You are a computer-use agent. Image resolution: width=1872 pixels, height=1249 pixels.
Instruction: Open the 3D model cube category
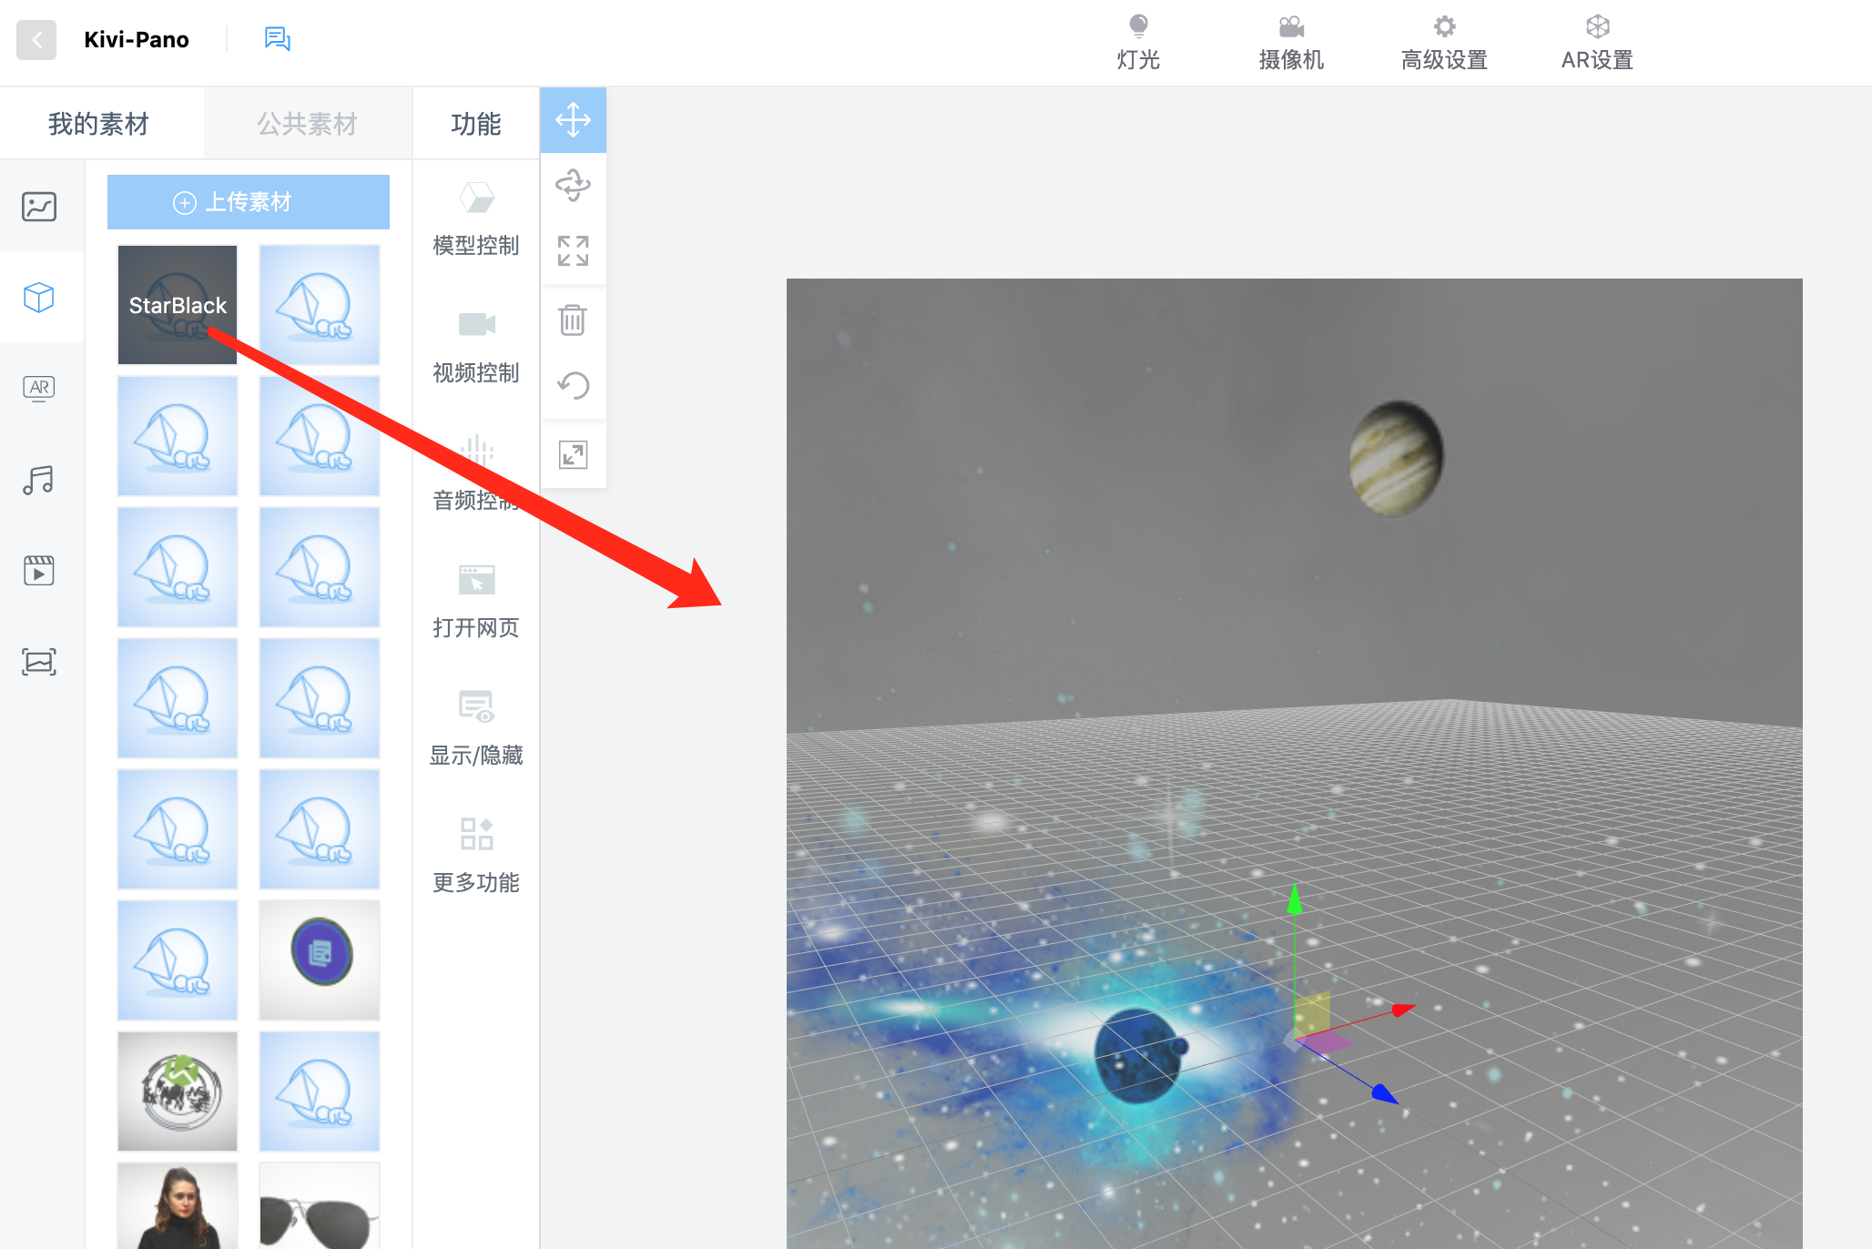pyautogui.click(x=39, y=297)
